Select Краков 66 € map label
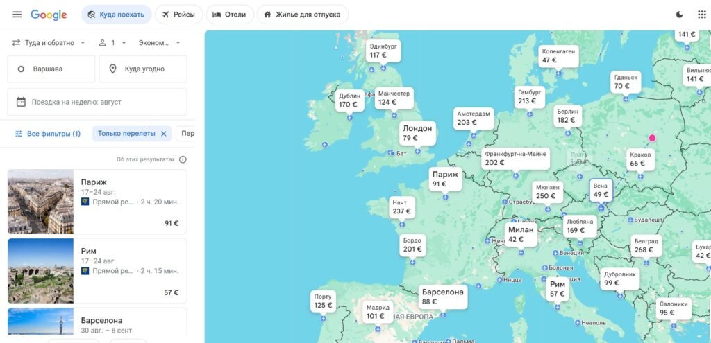 (640, 159)
